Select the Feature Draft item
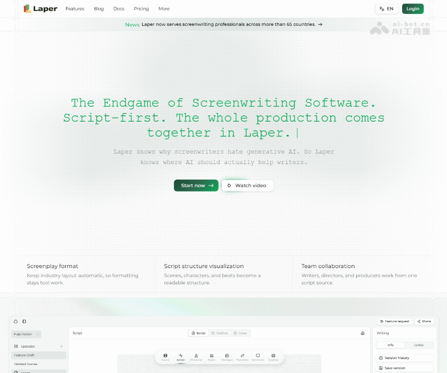The width and height of the screenshot is (447, 373). point(39,355)
